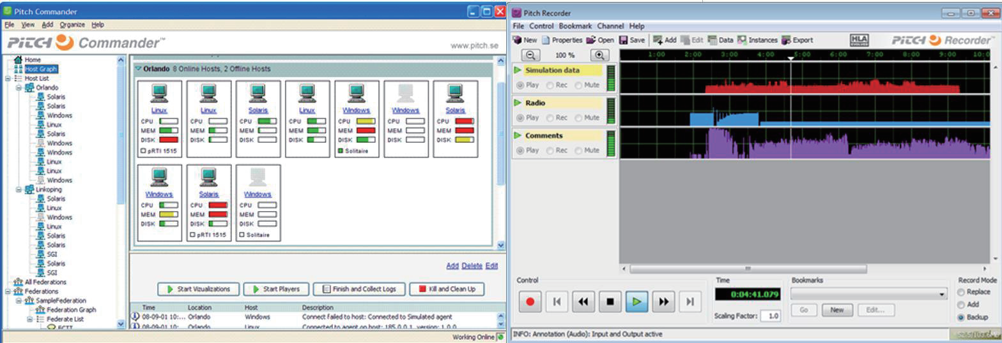Screen dimensions: 1002x343
Task: Click the green play arrow on Comments channel
Action: coord(518,135)
